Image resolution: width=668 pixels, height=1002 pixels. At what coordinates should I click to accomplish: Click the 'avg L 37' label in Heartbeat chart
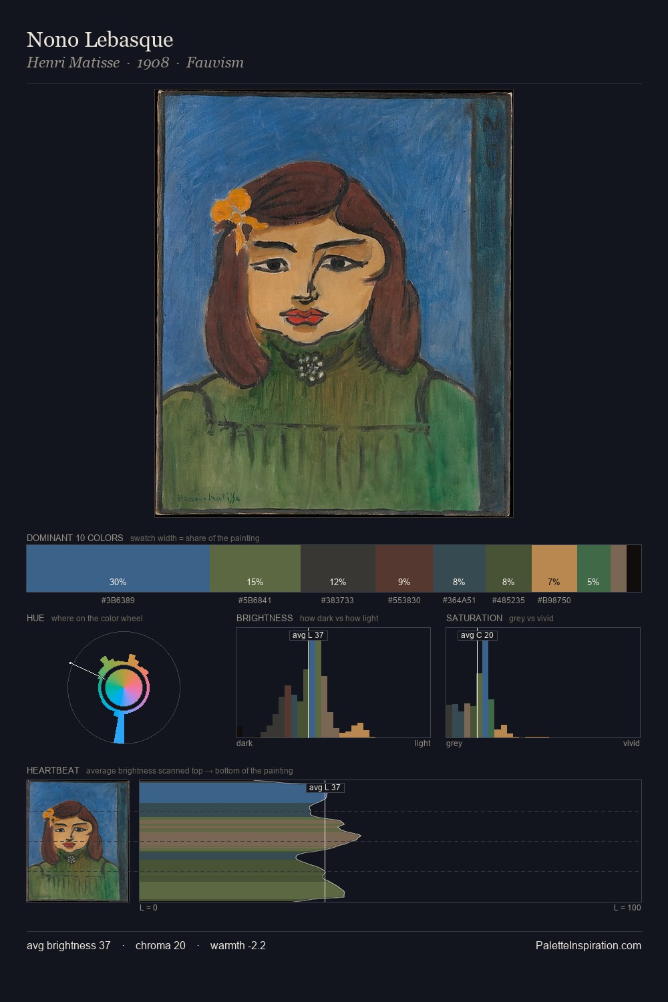point(325,788)
